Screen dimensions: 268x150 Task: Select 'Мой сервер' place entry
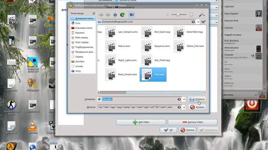pyautogui.click(x=83, y=37)
